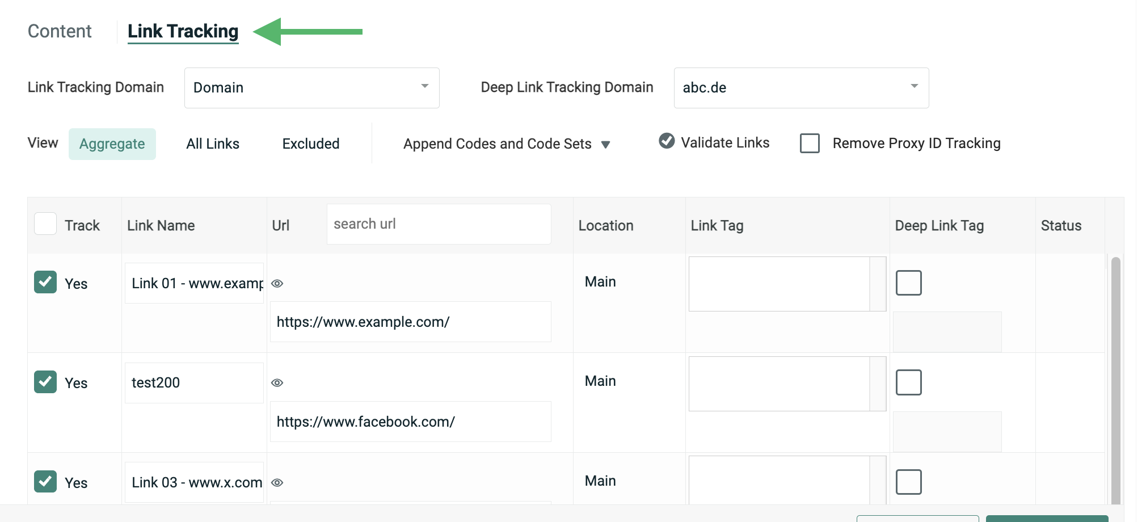This screenshot has height=522, width=1146.
Task: Select the Aggregate view
Action: [112, 144]
